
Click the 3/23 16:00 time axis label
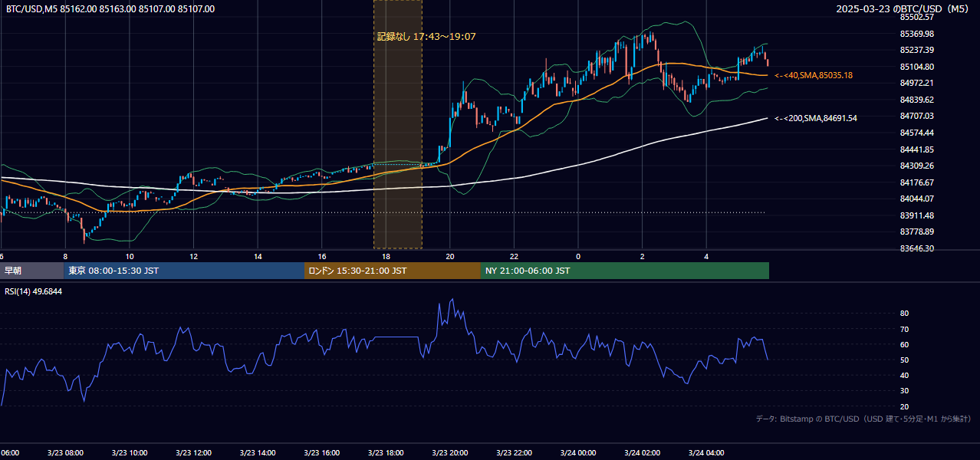point(321,453)
